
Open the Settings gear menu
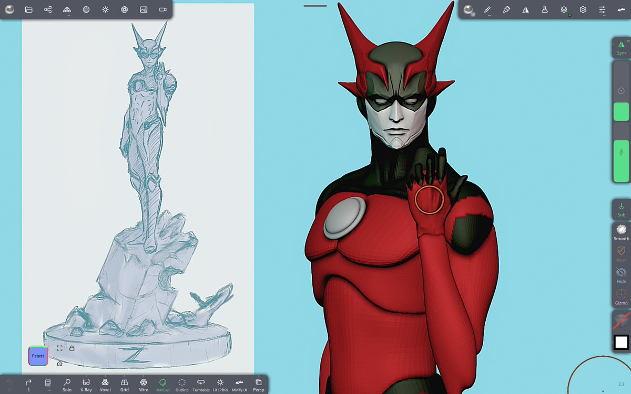click(x=583, y=9)
